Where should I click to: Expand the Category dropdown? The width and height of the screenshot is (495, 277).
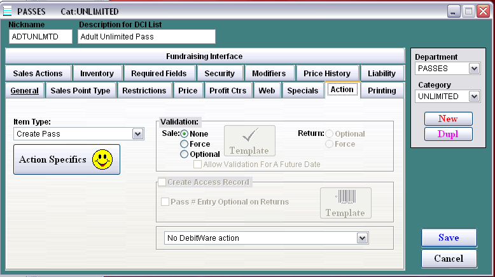(474, 96)
